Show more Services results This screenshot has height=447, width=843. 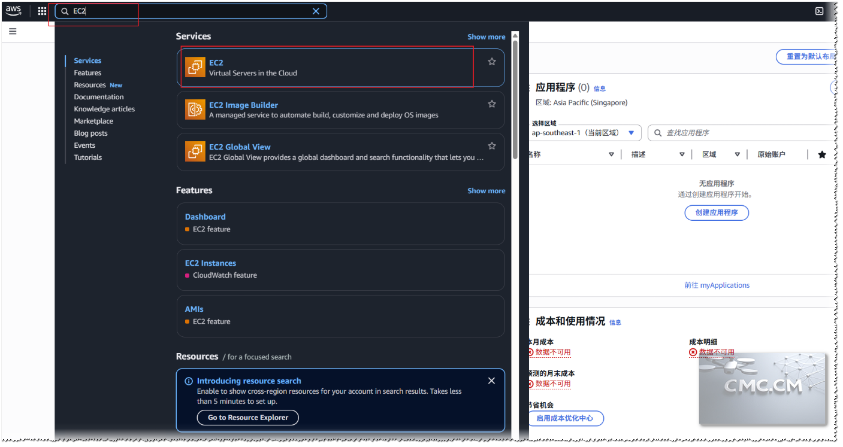[x=486, y=37]
